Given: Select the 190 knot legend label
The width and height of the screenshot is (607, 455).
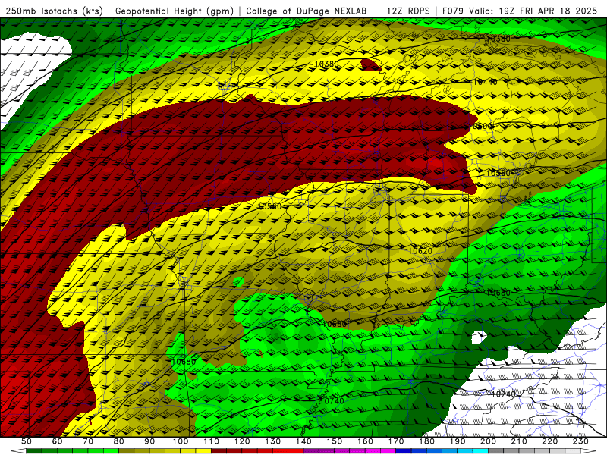Looking at the screenshot, I should click(458, 441).
